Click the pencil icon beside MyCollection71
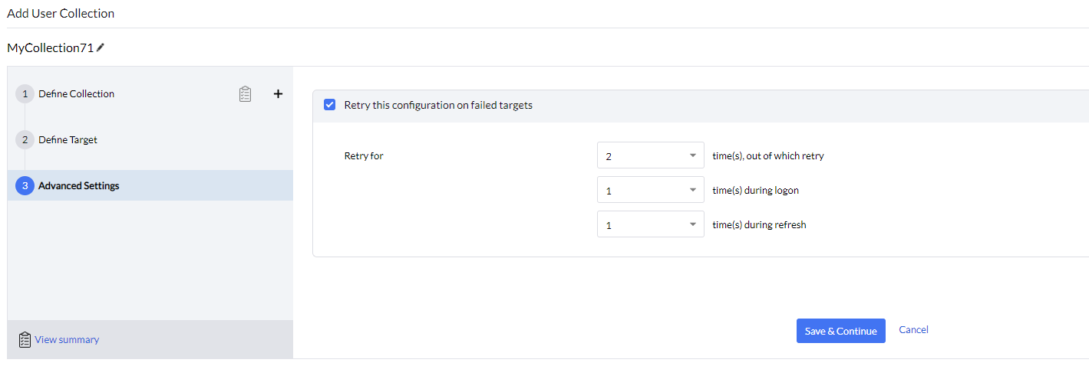Screen dimensions: 1089x389 point(101,47)
